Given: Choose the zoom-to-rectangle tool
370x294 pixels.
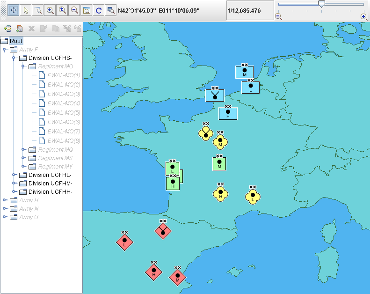Looking at the screenshot, I should coord(38,10).
